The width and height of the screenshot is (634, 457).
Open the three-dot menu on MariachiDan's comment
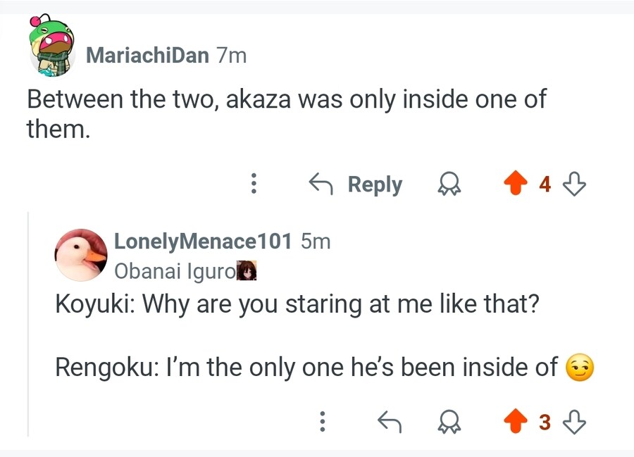pyautogui.click(x=254, y=184)
